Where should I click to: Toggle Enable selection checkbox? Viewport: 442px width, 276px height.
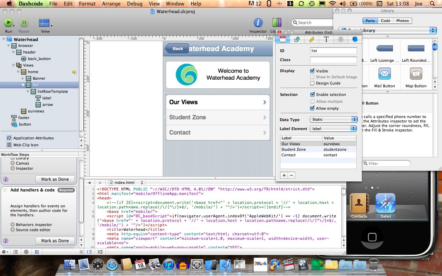point(312,94)
